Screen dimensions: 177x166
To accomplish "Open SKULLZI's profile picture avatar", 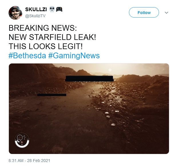I will 15,13.
